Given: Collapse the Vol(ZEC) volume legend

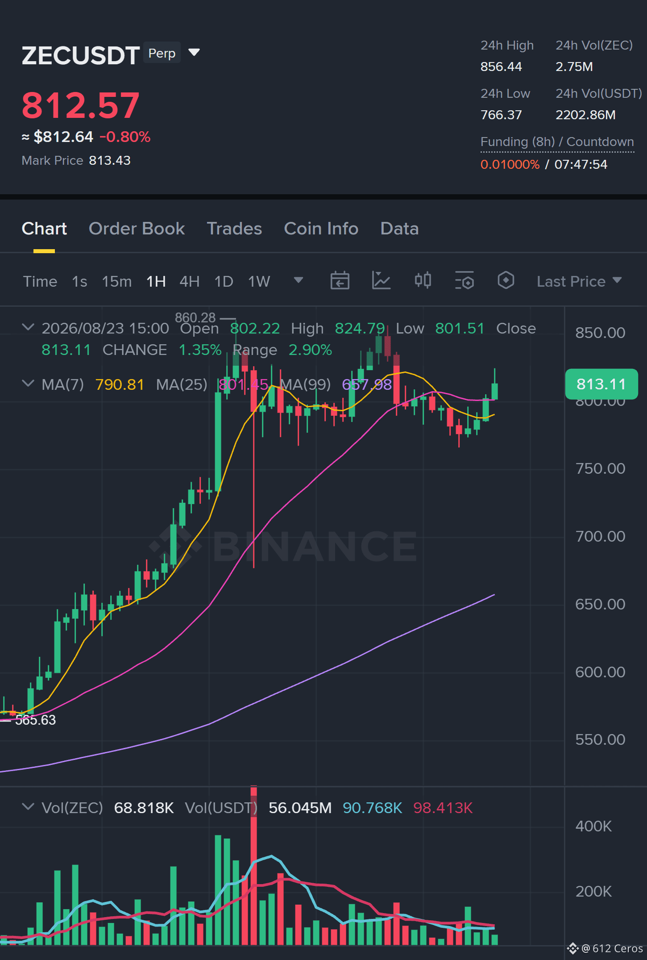Looking at the screenshot, I should click(x=28, y=807).
